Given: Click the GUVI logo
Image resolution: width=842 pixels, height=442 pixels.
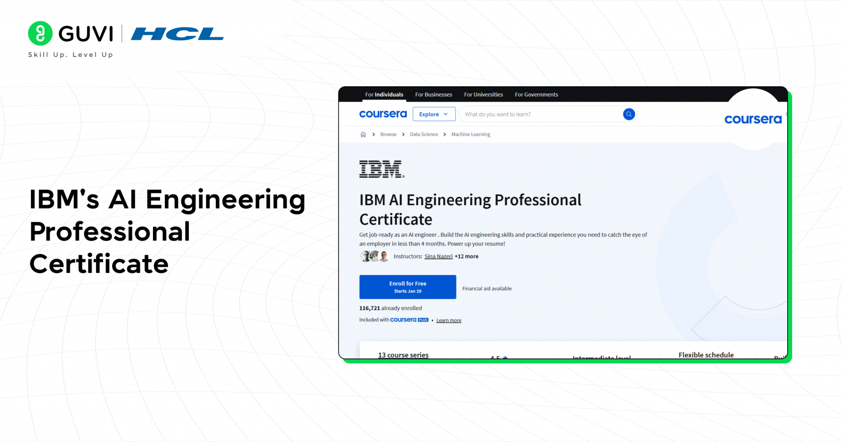Looking at the screenshot, I should tap(70, 33).
